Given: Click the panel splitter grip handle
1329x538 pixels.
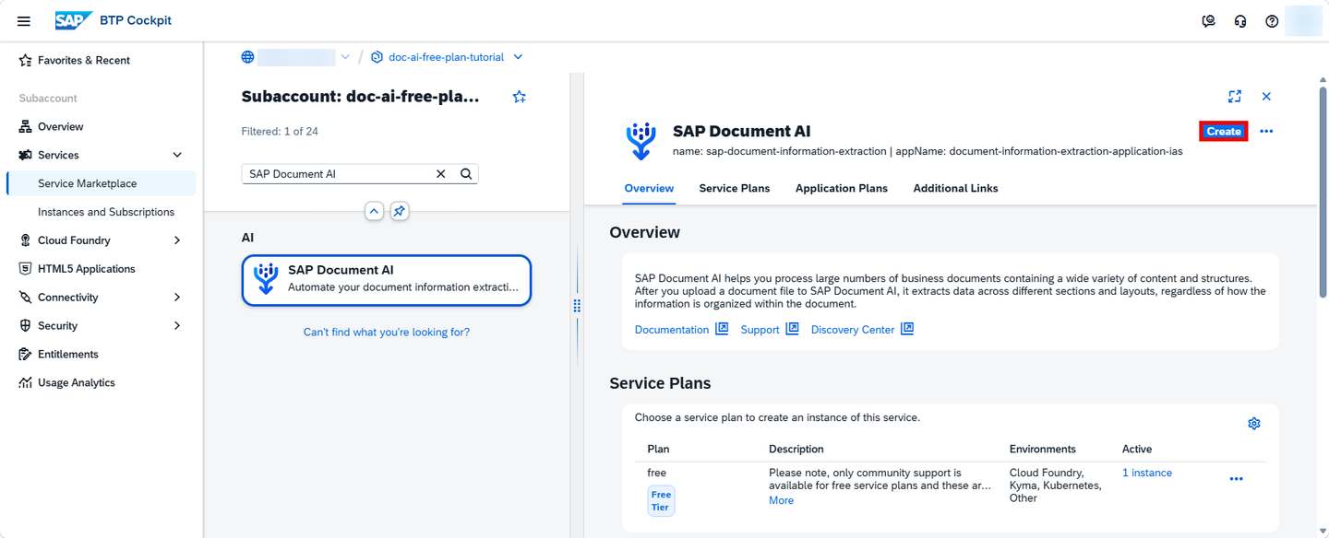Looking at the screenshot, I should click(577, 306).
